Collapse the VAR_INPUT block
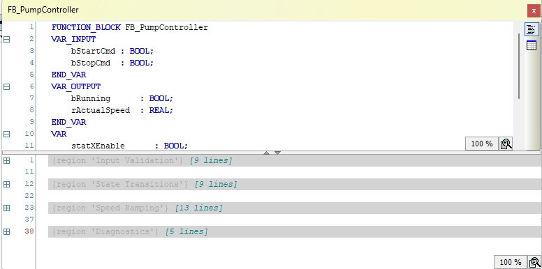The height and width of the screenshot is (269, 542). click(x=6, y=39)
